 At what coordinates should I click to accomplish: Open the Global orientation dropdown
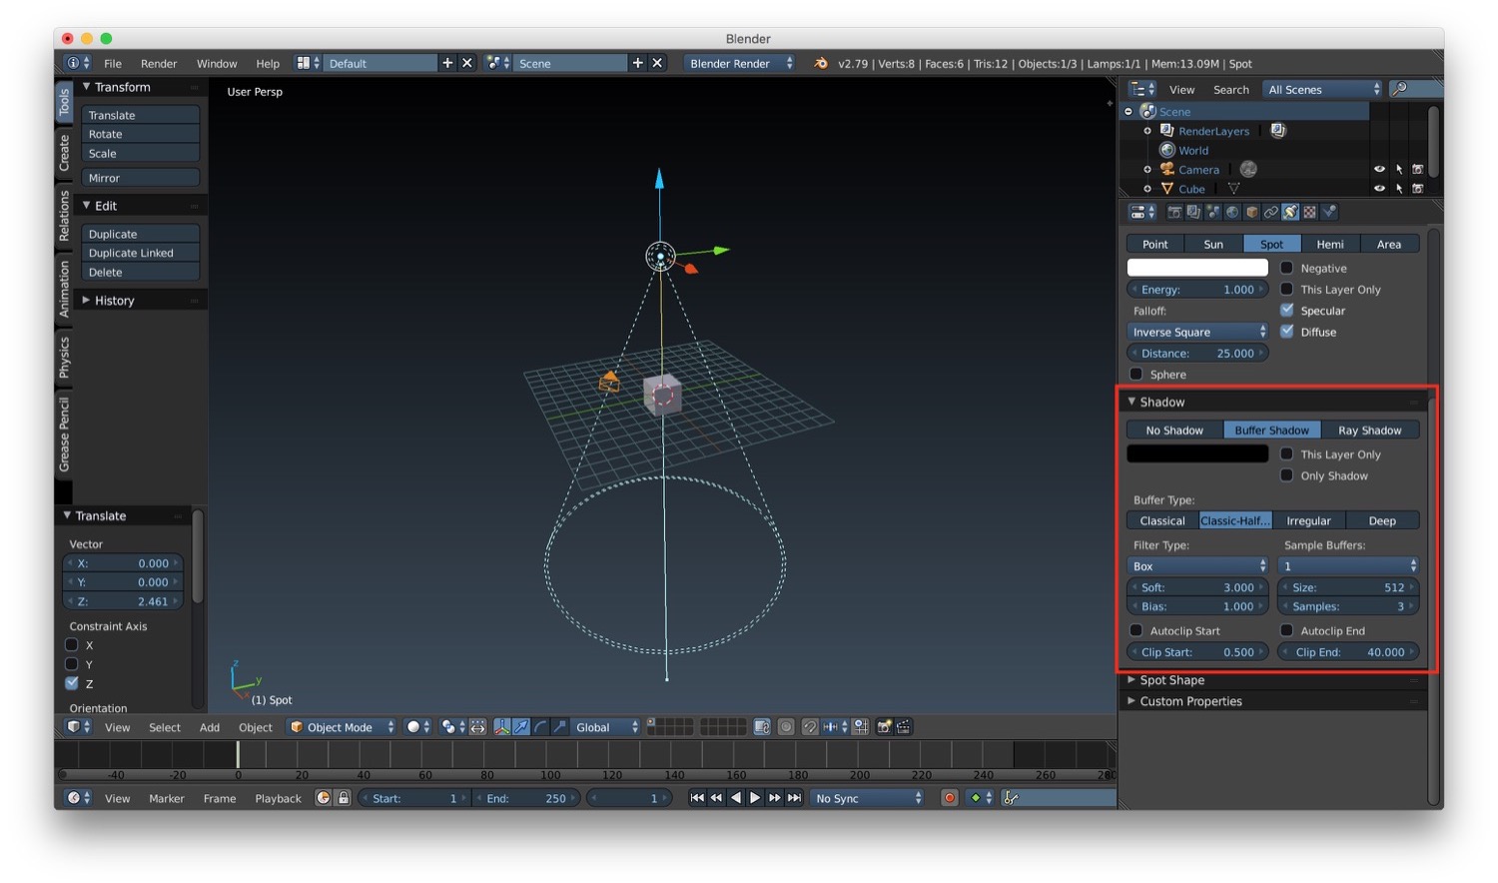[605, 727]
